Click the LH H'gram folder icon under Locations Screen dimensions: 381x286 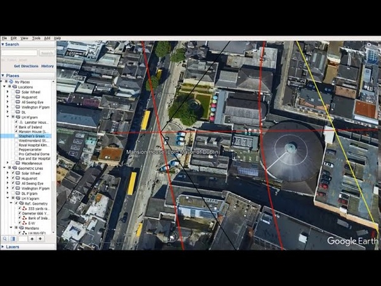tap(18, 117)
